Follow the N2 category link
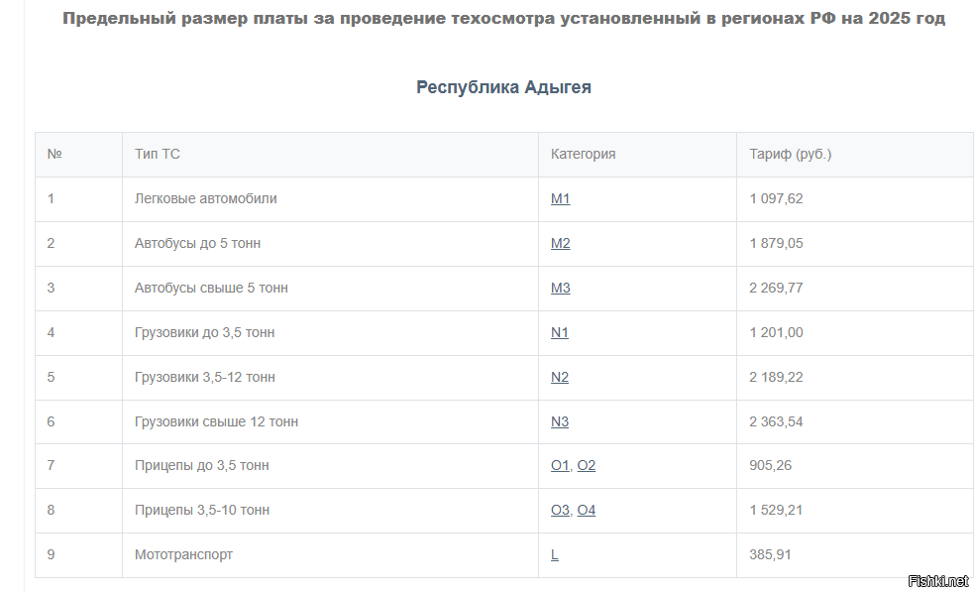Viewport: 974px width, 593px height. pos(560,377)
